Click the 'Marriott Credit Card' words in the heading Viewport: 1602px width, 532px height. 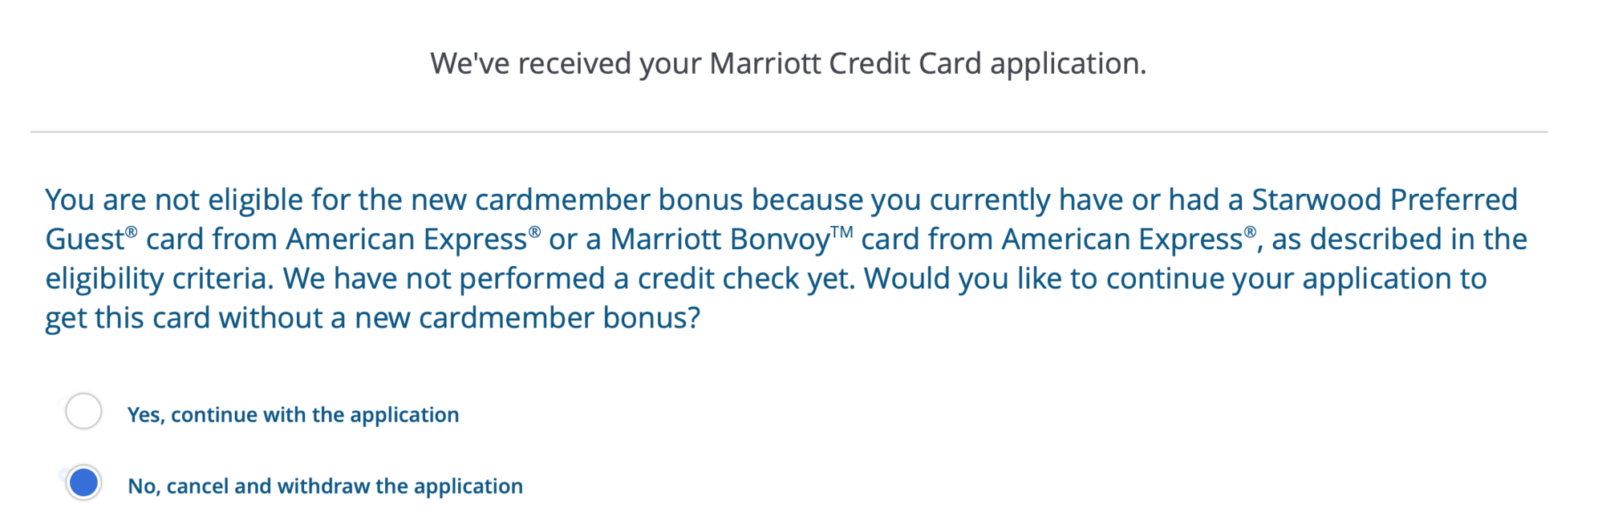click(x=846, y=64)
